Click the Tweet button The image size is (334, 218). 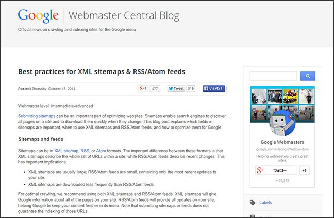point(176,88)
